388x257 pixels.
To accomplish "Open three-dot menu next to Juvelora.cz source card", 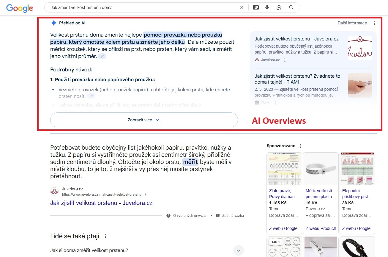I will coord(285,60).
